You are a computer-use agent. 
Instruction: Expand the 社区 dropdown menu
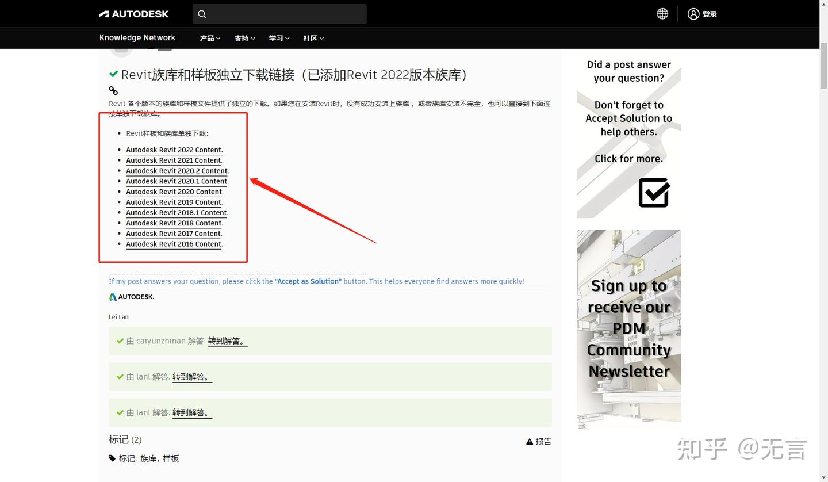[313, 38]
